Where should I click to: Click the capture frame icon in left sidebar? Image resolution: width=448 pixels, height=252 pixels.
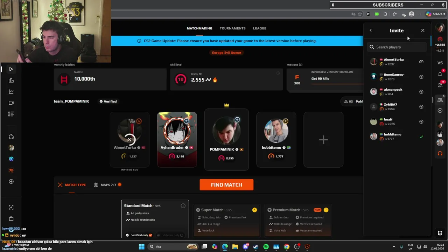11,208
